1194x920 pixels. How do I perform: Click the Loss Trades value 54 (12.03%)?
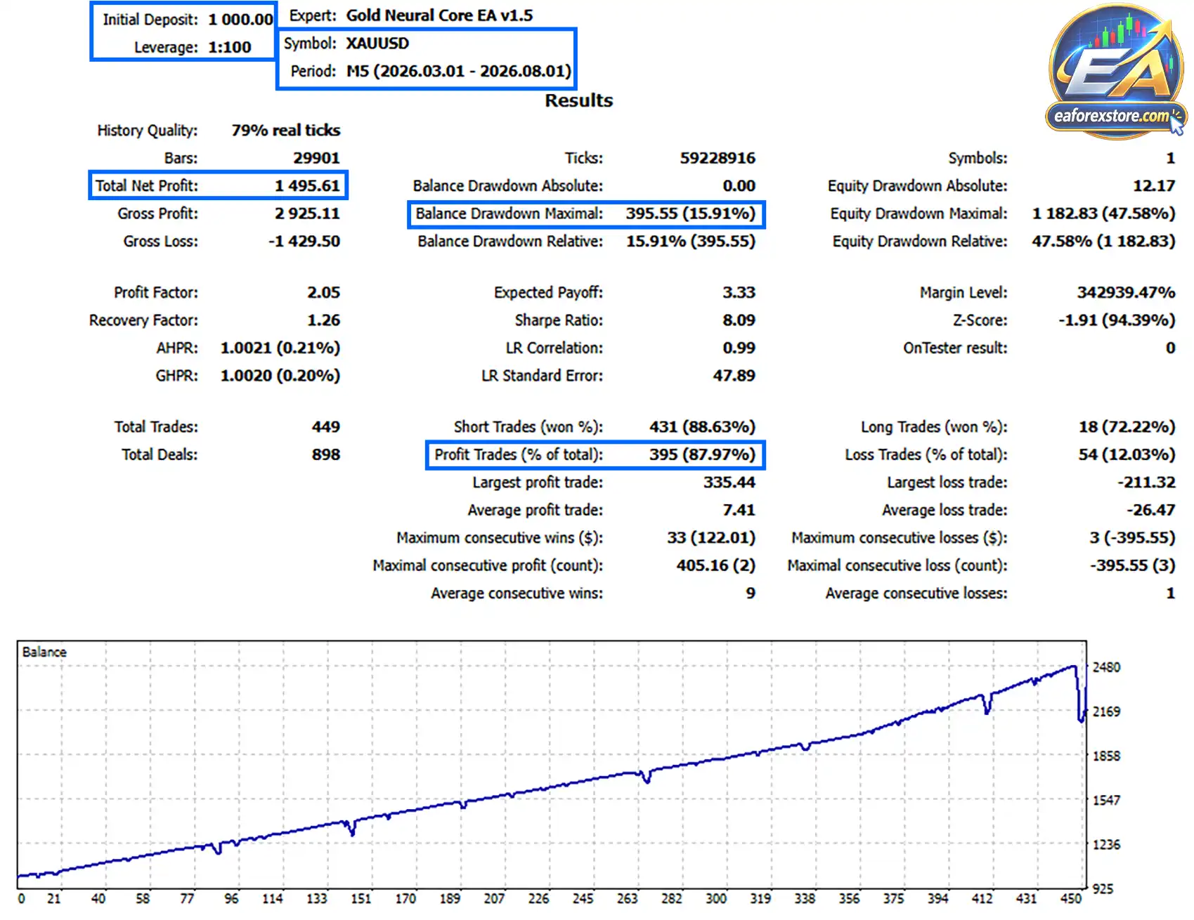click(x=1127, y=454)
